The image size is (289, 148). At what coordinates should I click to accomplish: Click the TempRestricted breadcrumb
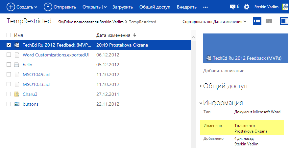click(142, 22)
